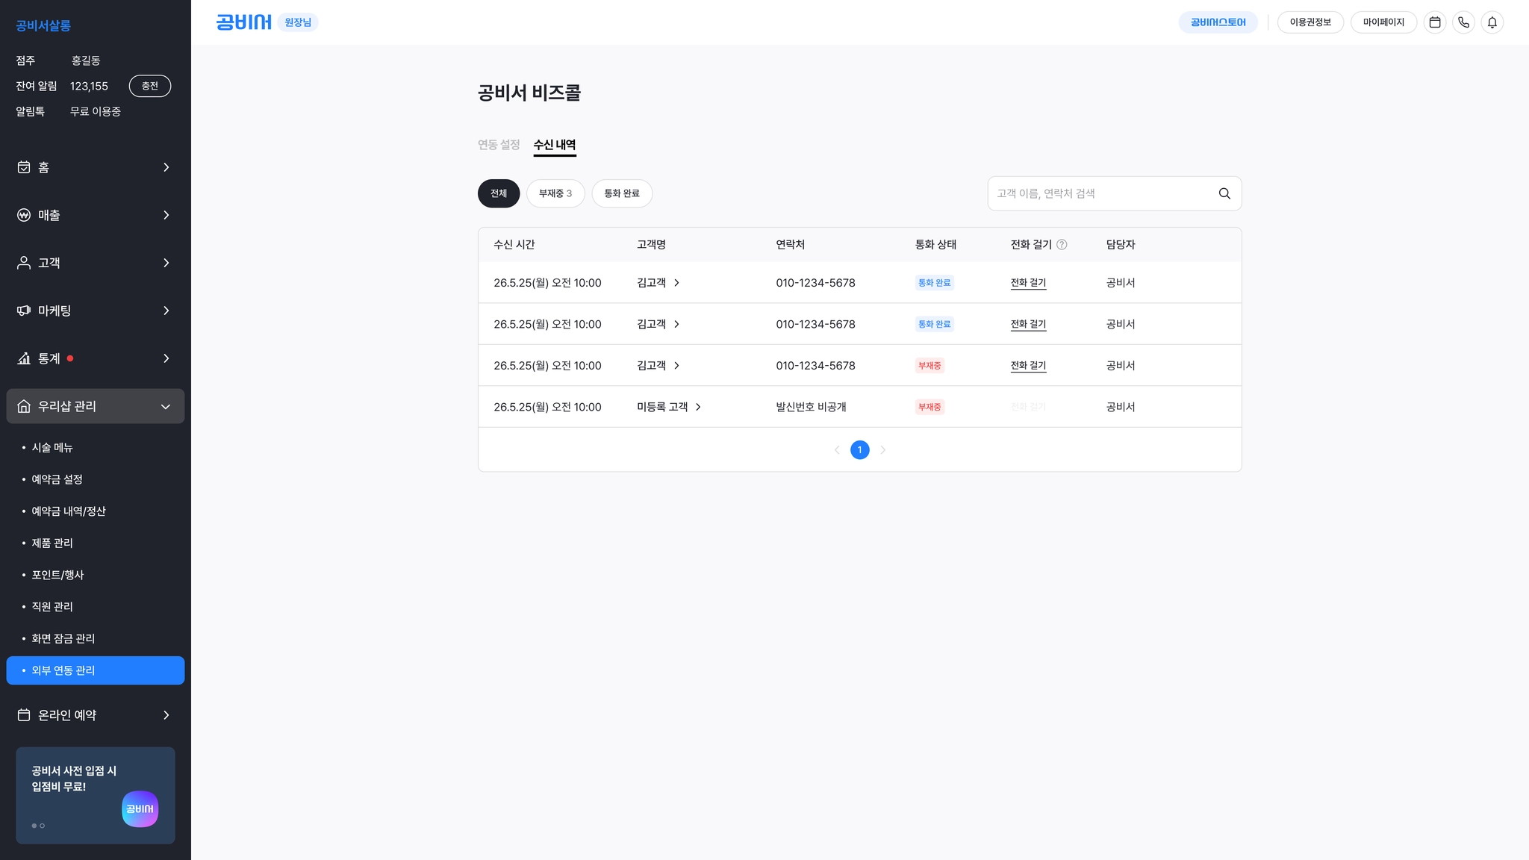Expand the 통계 menu chevron
Viewport: 1529px width, 860px height.
166,358
